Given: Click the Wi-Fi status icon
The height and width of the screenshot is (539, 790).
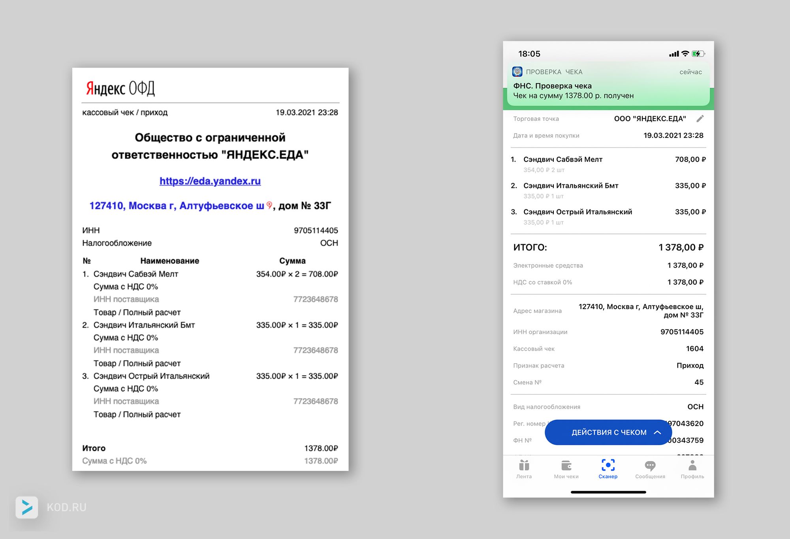Looking at the screenshot, I should (x=685, y=54).
